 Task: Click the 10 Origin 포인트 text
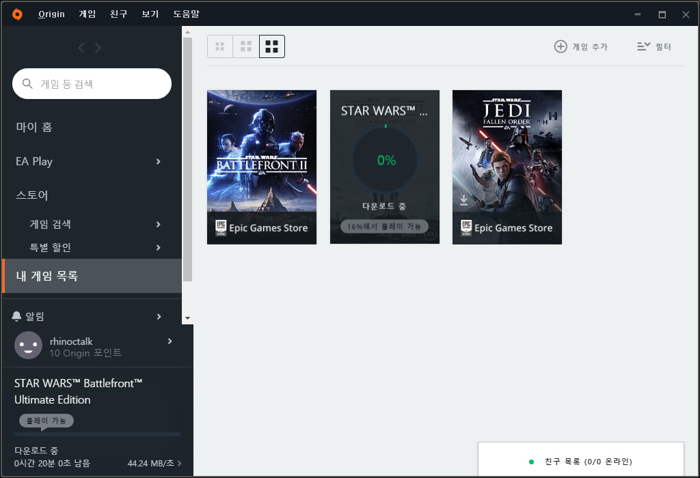point(85,353)
